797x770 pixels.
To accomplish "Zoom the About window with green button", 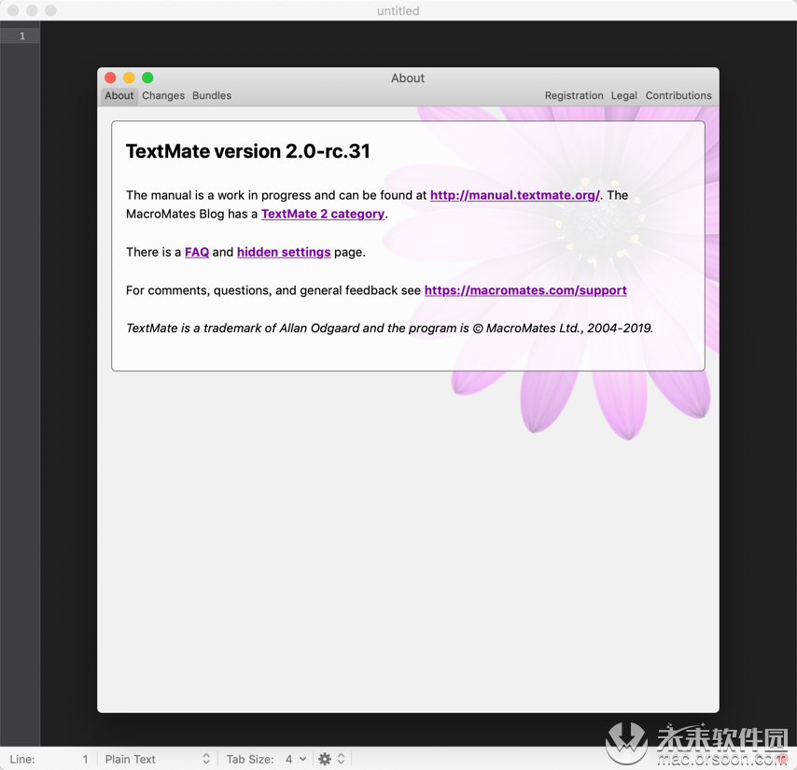I will (x=147, y=77).
